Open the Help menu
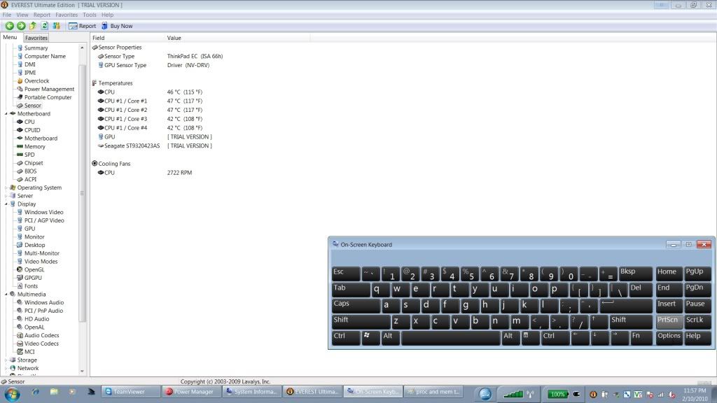The image size is (717, 403). pos(107,15)
